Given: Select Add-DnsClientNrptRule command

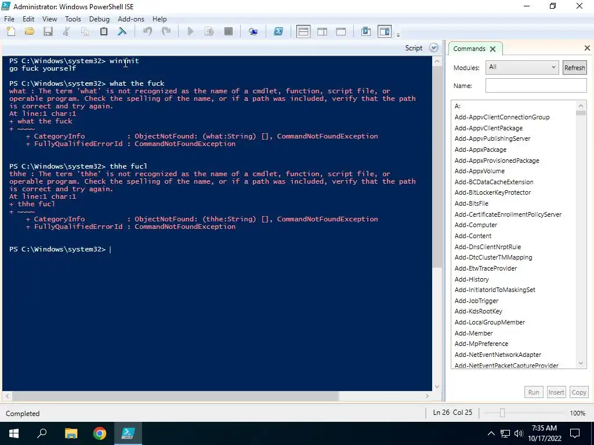Looking at the screenshot, I should (487, 247).
